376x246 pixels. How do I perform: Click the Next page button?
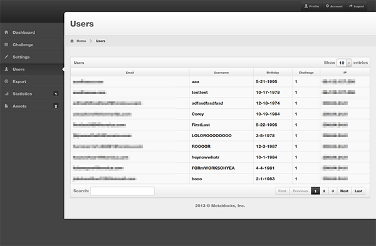[x=344, y=191]
